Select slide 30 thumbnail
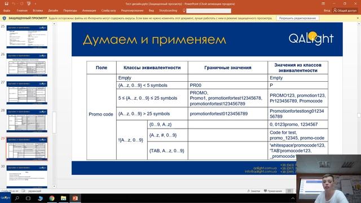 [x=27, y=176]
